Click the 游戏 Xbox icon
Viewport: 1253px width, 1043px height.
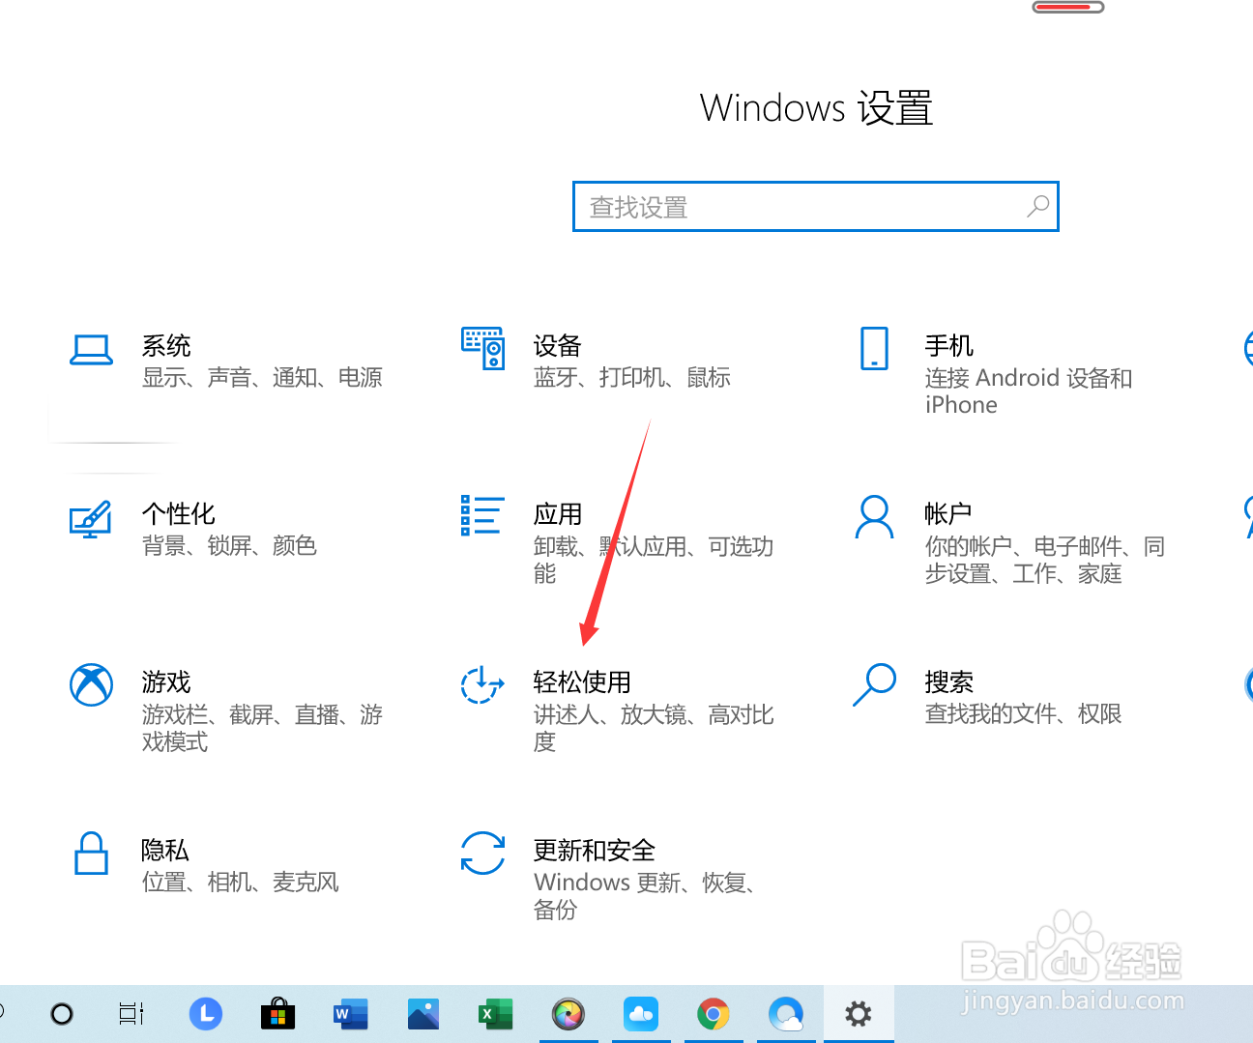[x=92, y=685]
